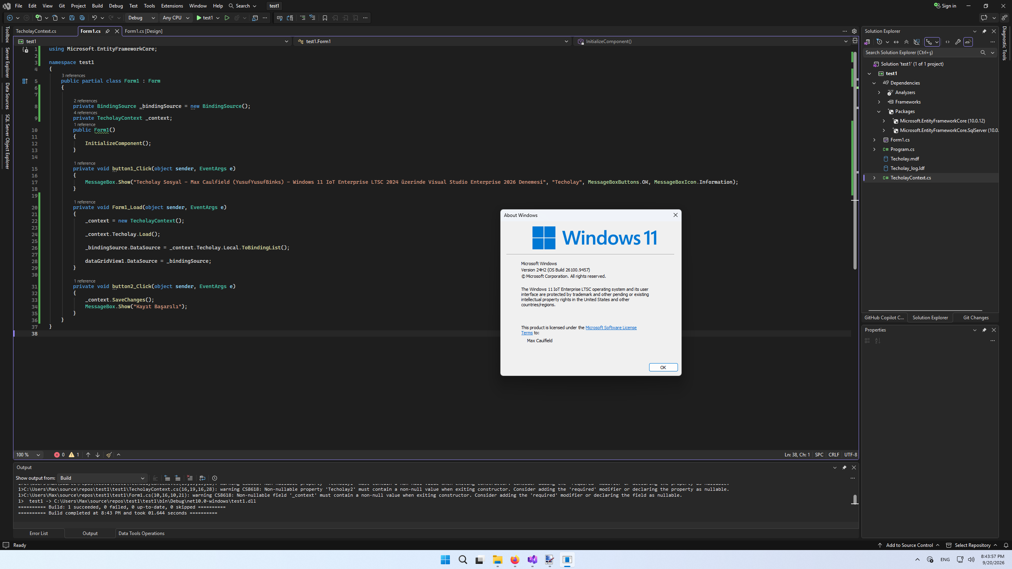Image resolution: width=1012 pixels, height=569 pixels.
Task: Toggle Preview Selected Items in Solution Explorer
Action: coord(968,42)
